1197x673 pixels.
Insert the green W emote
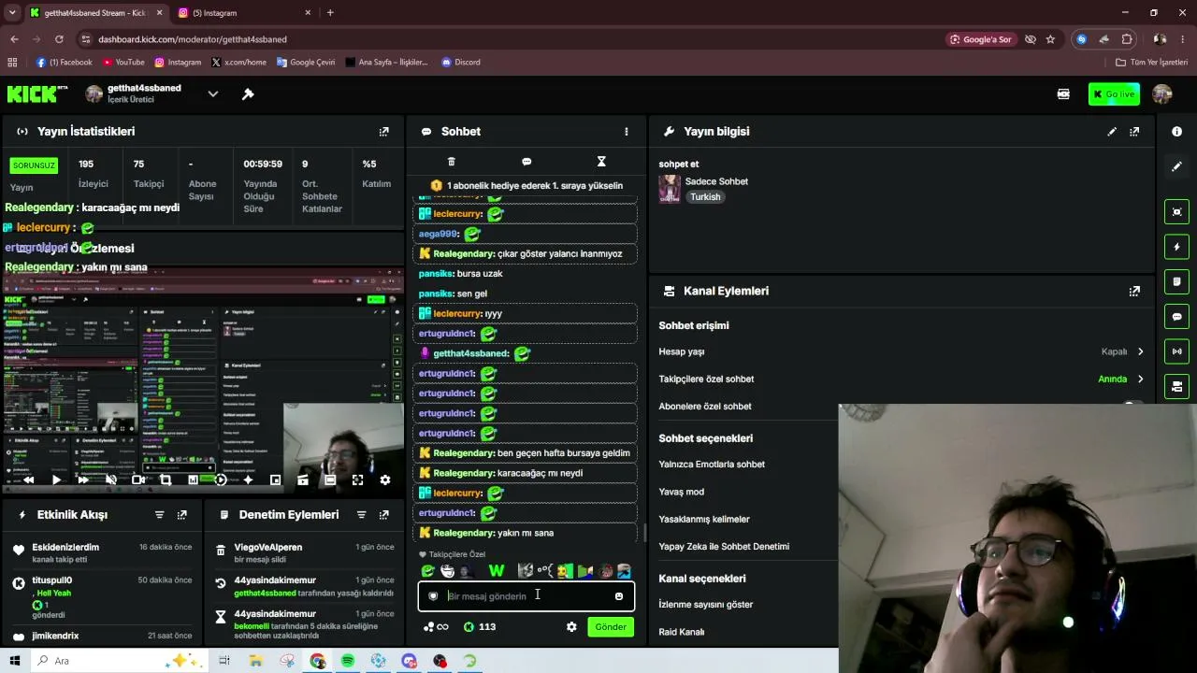[x=497, y=571]
